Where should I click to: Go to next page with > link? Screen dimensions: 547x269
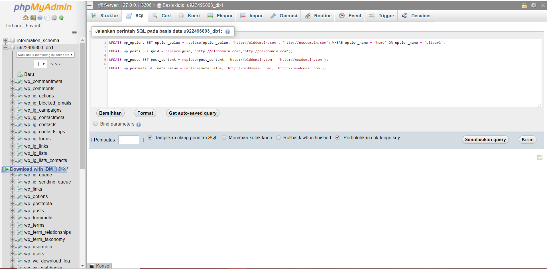point(52,64)
